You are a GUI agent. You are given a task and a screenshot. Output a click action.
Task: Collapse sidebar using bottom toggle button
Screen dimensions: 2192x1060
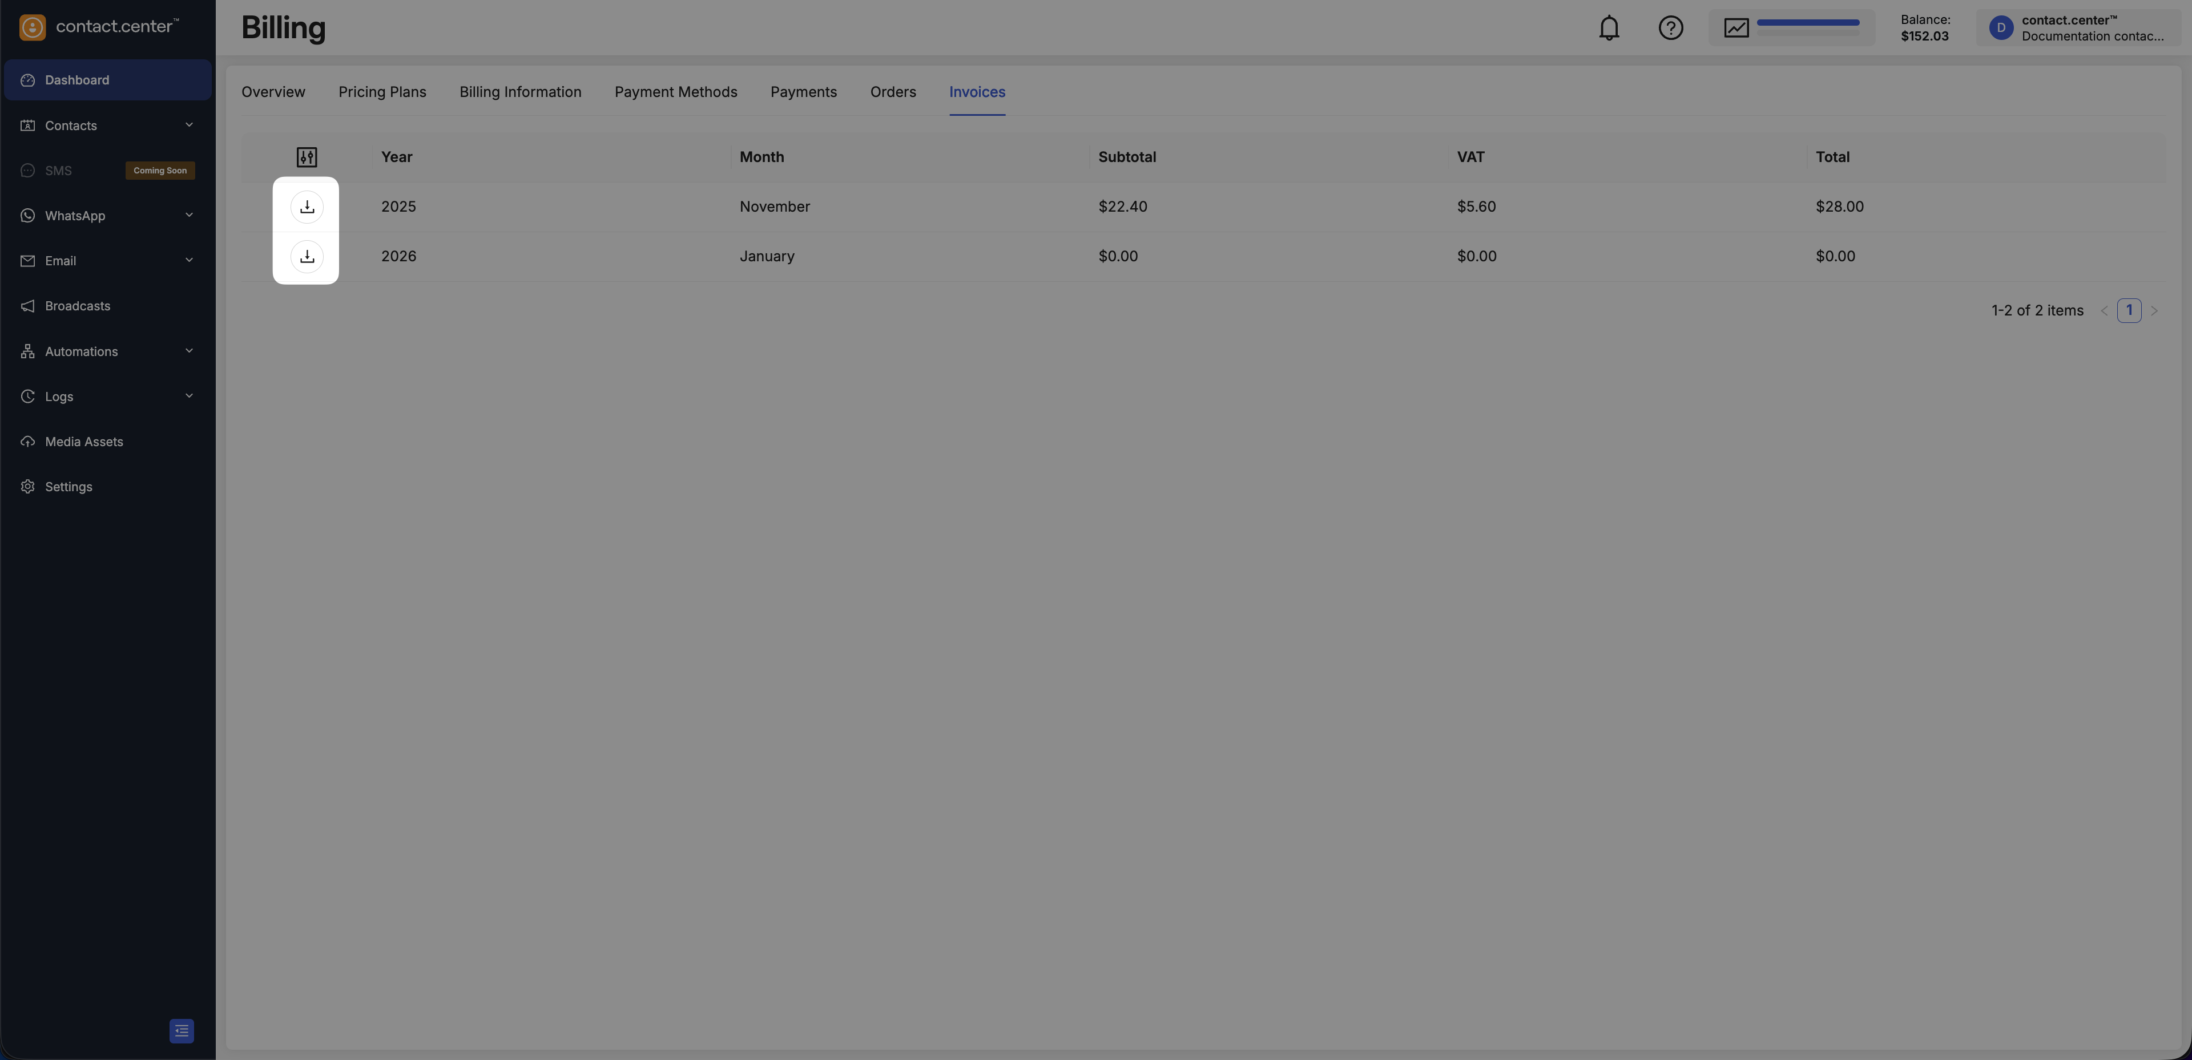pyautogui.click(x=182, y=1031)
